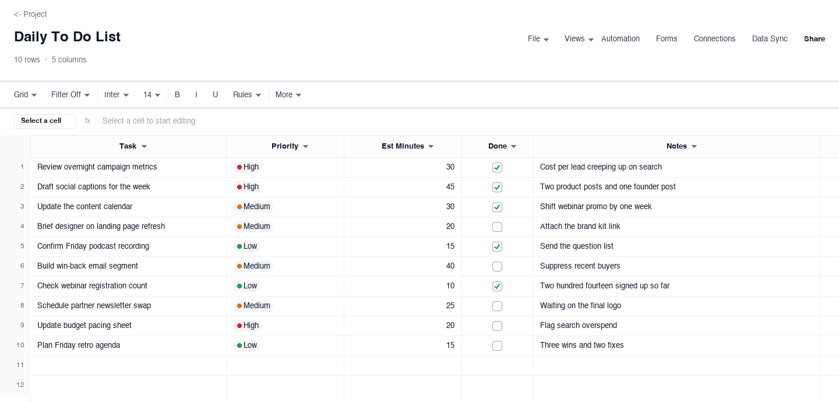Open the Filter Off dropdown
Screen dimensions: 839x402
tap(70, 94)
